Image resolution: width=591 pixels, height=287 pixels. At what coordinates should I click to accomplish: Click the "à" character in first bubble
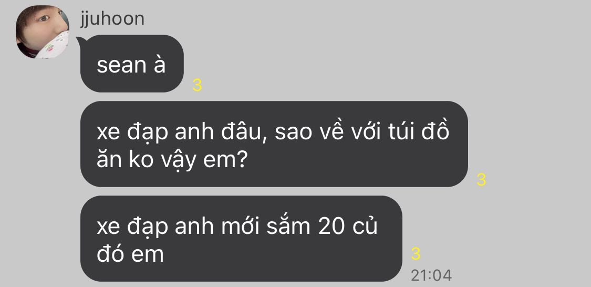[159, 64]
